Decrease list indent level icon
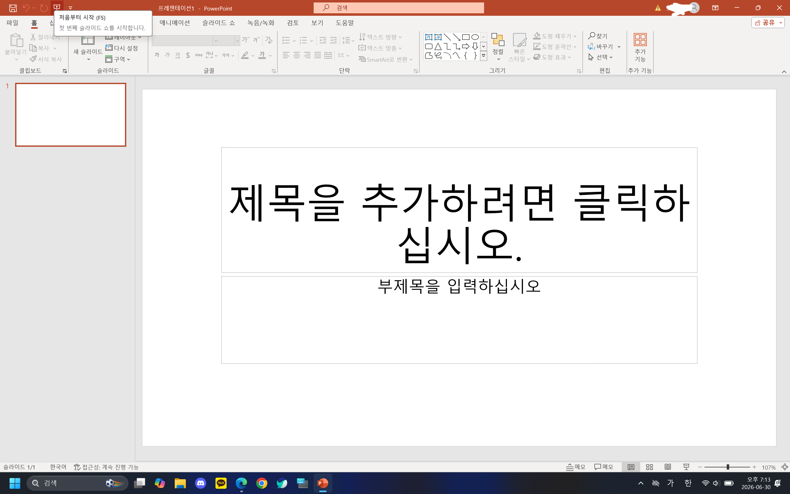790x494 pixels. pyautogui.click(x=323, y=40)
